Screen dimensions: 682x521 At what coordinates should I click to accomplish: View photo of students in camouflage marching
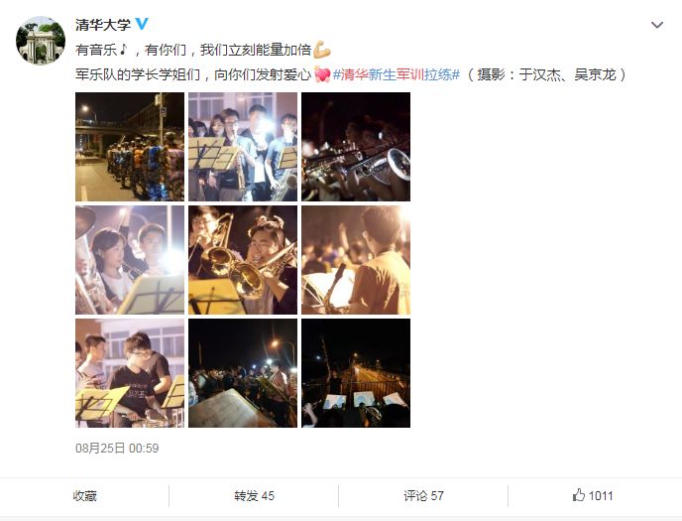tap(130, 147)
